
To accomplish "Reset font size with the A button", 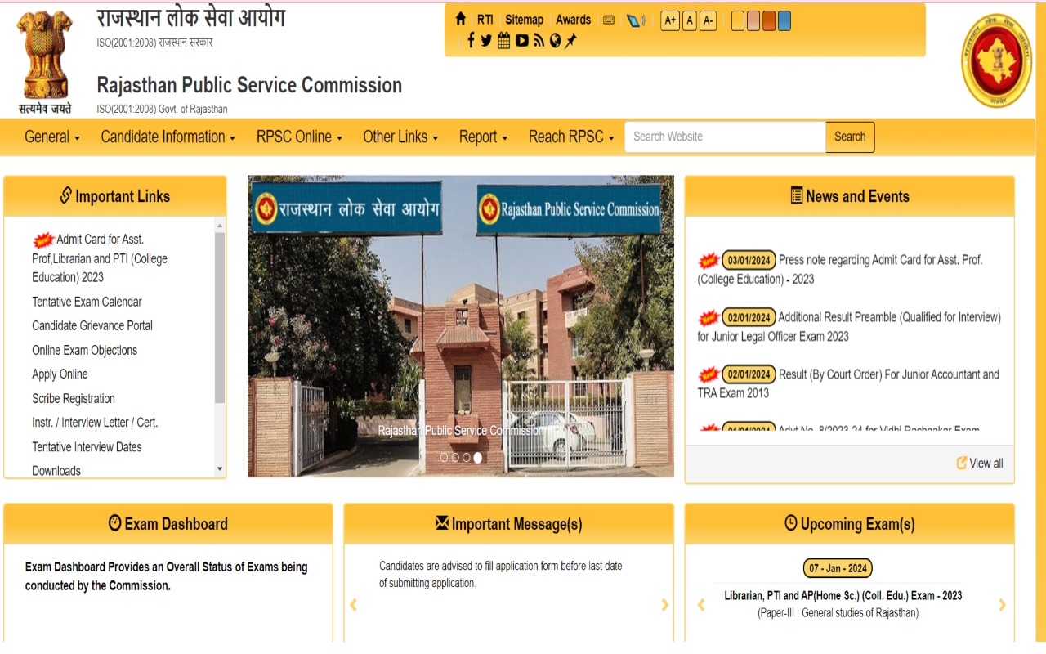I will pos(690,20).
